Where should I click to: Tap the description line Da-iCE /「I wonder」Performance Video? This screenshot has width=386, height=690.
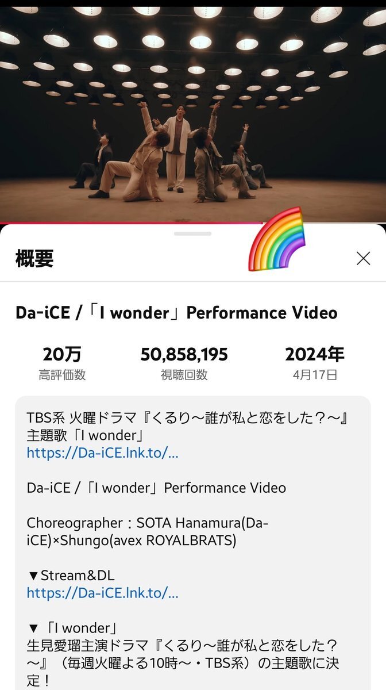pos(156,488)
